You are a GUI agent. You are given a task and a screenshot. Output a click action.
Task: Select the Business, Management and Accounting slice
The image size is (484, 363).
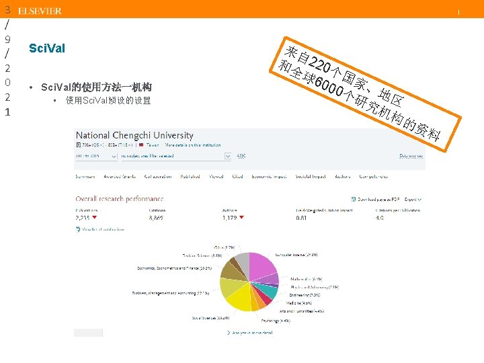232,287
